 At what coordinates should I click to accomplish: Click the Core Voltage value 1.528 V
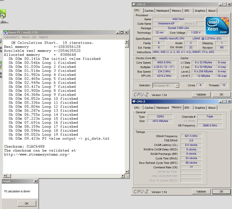pyautogui.click(x=196, y=32)
